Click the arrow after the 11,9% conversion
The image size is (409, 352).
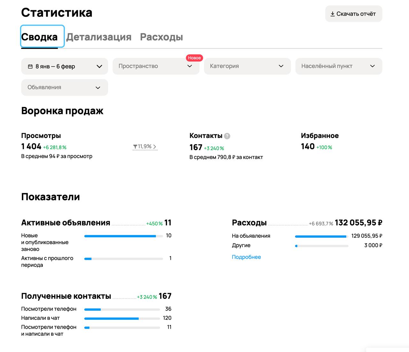point(155,147)
